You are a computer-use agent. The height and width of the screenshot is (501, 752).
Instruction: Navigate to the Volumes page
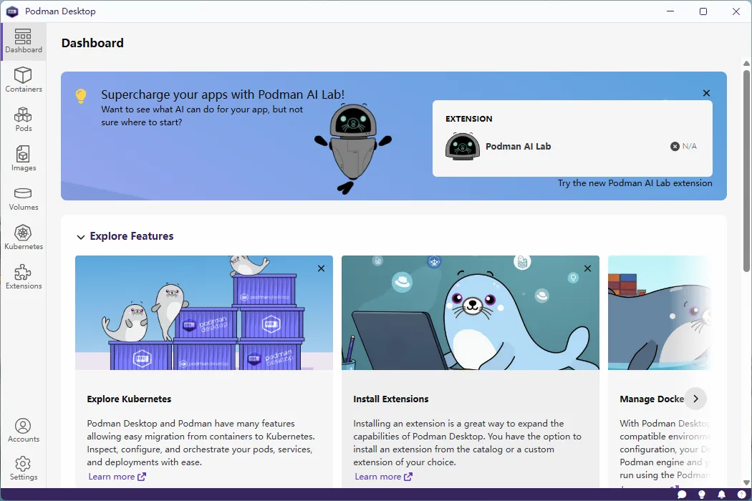(x=24, y=198)
